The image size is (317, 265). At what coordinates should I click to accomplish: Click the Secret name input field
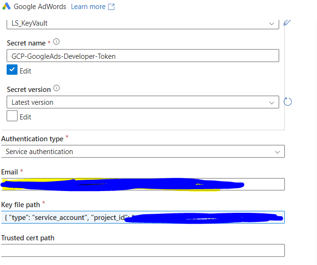143,56
